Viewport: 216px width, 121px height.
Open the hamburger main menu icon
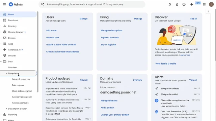pyautogui.click(x=4, y=4)
